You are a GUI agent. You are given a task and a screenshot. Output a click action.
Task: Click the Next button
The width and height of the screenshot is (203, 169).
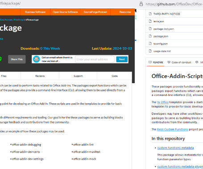[x=122, y=59]
